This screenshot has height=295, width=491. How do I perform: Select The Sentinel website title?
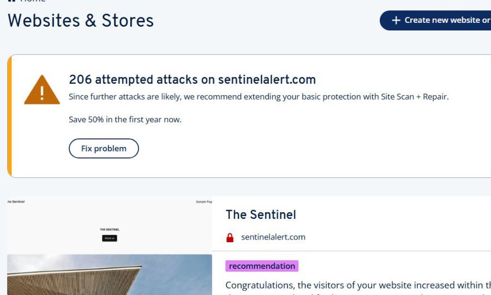pyautogui.click(x=261, y=214)
